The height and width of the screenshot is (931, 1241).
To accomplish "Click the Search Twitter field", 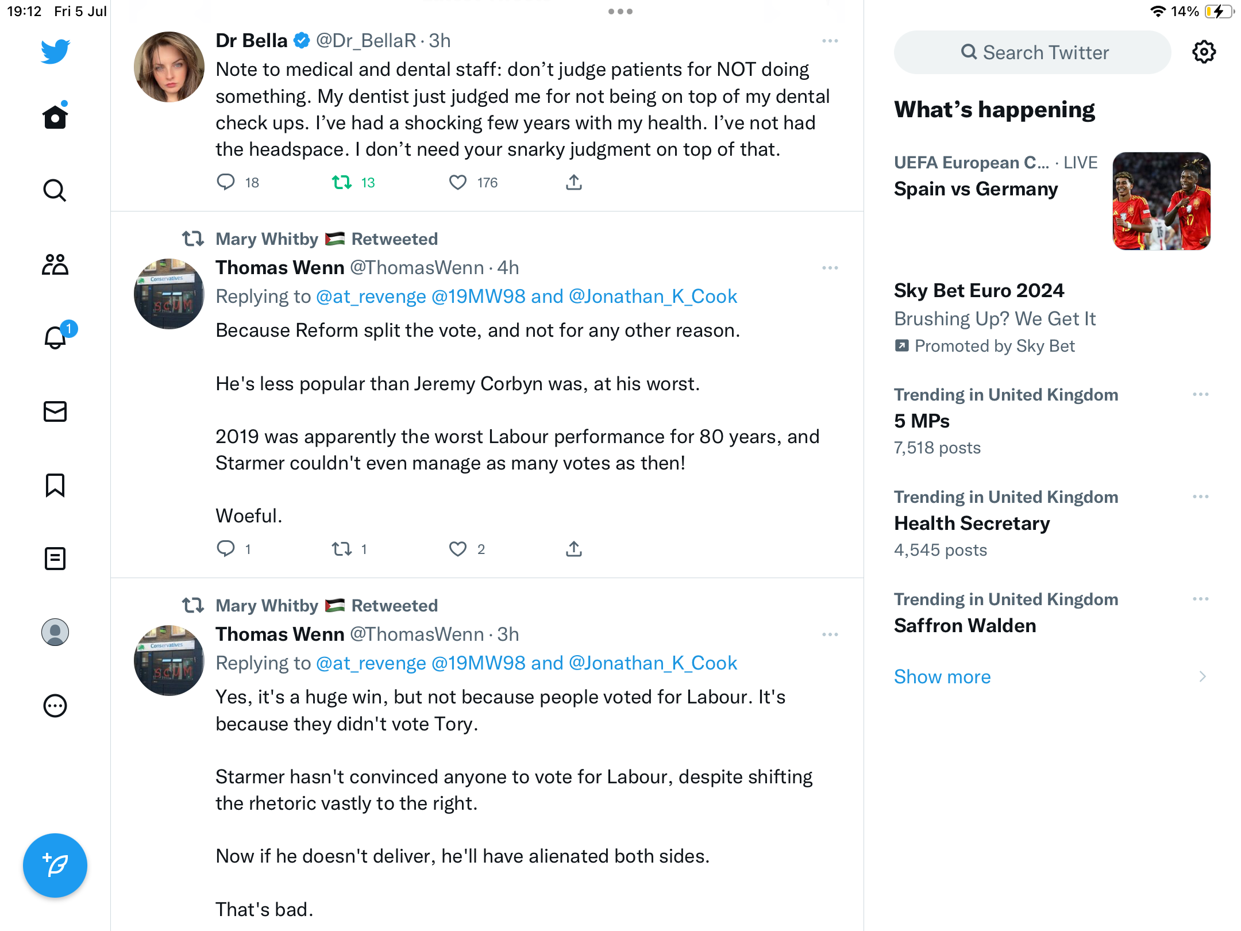I will coord(1032,52).
